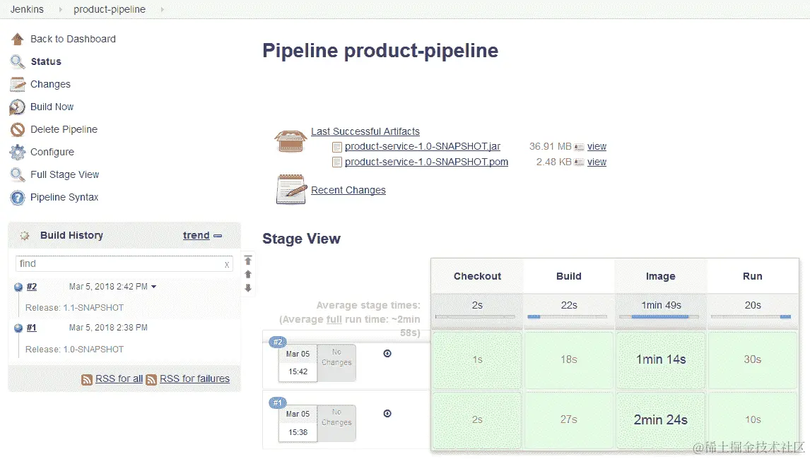Open Full Stage View from sidebar
This screenshot has height=459, width=810.
pos(64,174)
